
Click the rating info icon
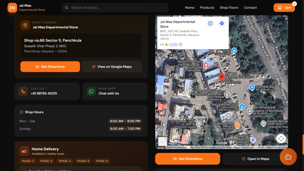[x=181, y=45]
